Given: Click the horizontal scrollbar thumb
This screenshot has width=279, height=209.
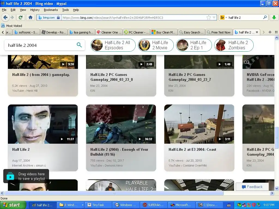Looking at the screenshot, I should (x=114, y=193).
